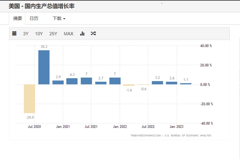Switch chart range to 10Y
Image resolution: width=240 pixels, height=159 pixels.
click(x=39, y=34)
